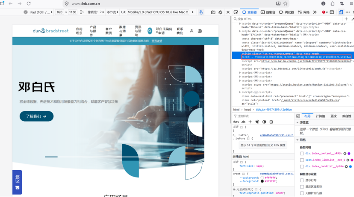Image resolution: width=354 pixels, height=197 pixels.
Task: Open the user account icon on site
Action: (192, 31)
